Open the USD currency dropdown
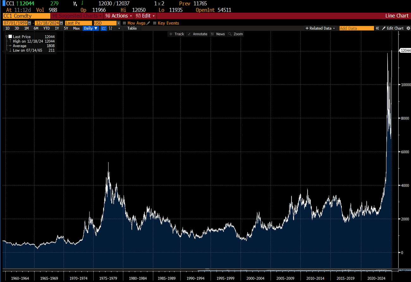411x282 pixels. 107,23
